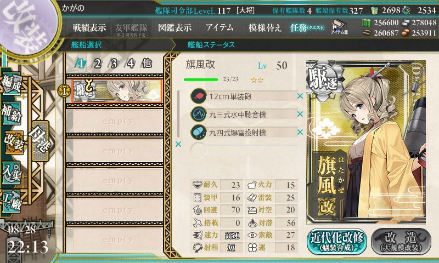439x263 pixels.
Task: Open the 工廠 factory sidebar icon
Action: click(x=11, y=202)
